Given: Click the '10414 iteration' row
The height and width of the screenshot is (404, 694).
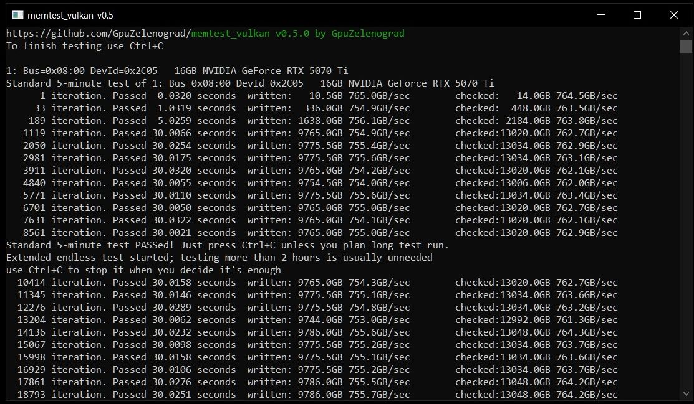Looking at the screenshot, I should tap(317, 282).
